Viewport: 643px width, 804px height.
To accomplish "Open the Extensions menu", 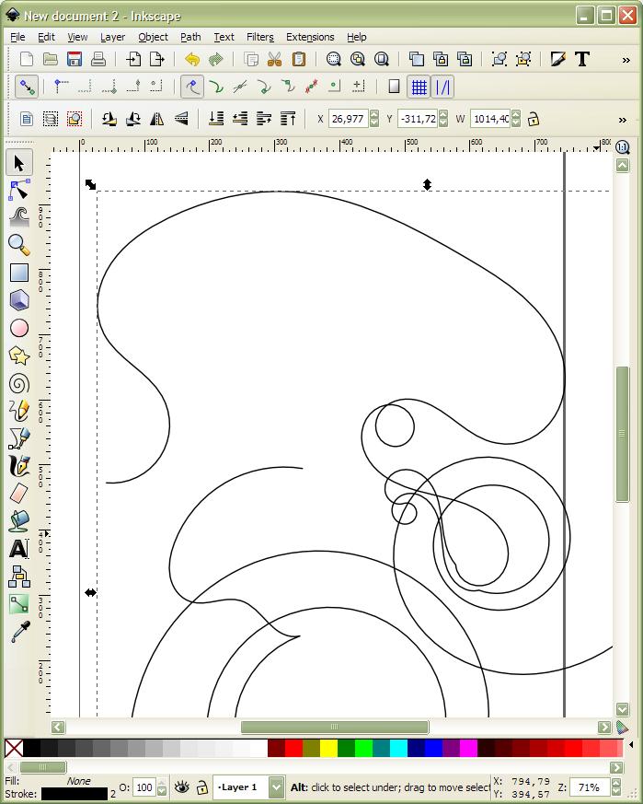I will coord(310,37).
